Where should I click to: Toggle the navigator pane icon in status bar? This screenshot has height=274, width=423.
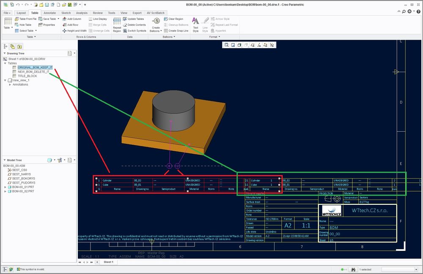pos(5,269)
